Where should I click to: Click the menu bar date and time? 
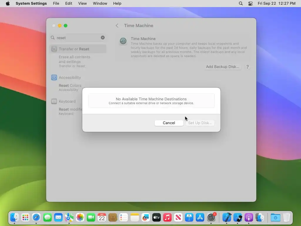click(276, 4)
